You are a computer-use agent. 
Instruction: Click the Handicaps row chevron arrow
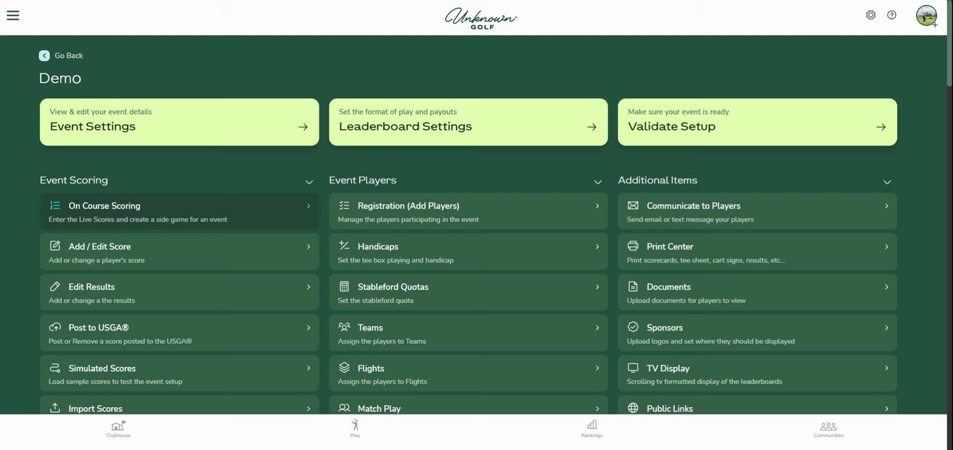(x=598, y=246)
